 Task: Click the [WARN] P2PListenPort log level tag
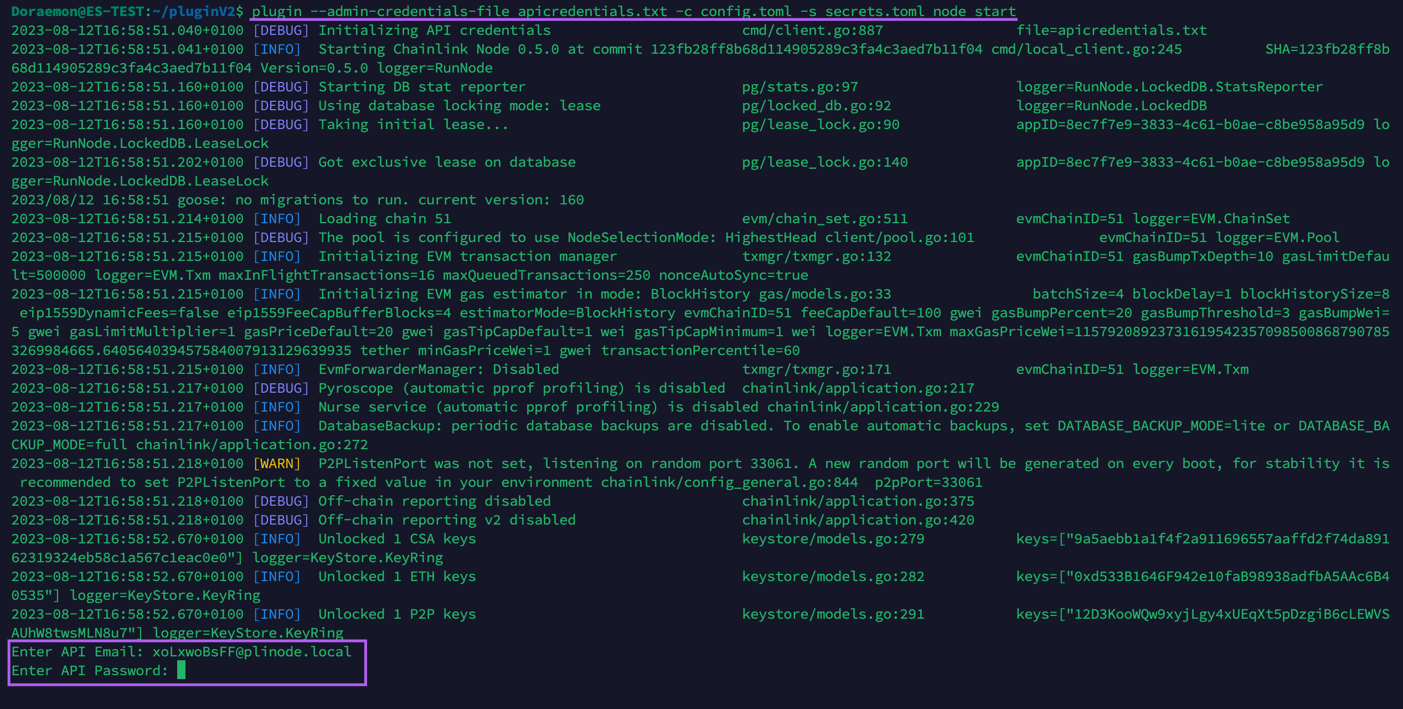point(277,463)
